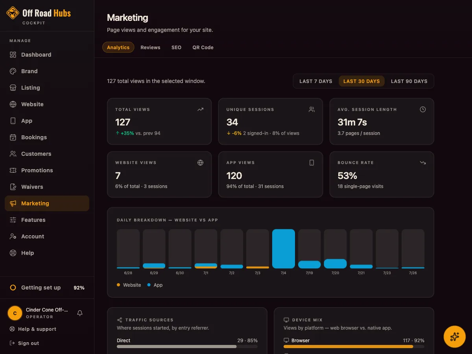
Task: Click the Promotions ticket icon
Action: [x=13, y=170]
